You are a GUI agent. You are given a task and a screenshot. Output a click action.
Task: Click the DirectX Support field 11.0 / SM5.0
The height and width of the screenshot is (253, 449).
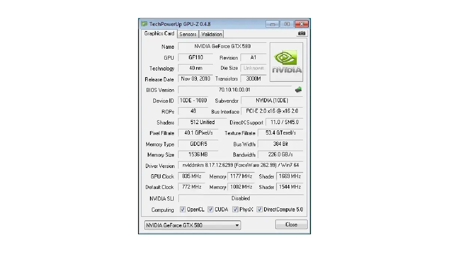tap(284, 122)
